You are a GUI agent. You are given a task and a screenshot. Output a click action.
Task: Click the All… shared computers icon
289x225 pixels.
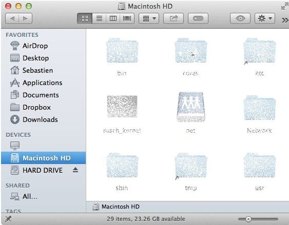click(15, 196)
